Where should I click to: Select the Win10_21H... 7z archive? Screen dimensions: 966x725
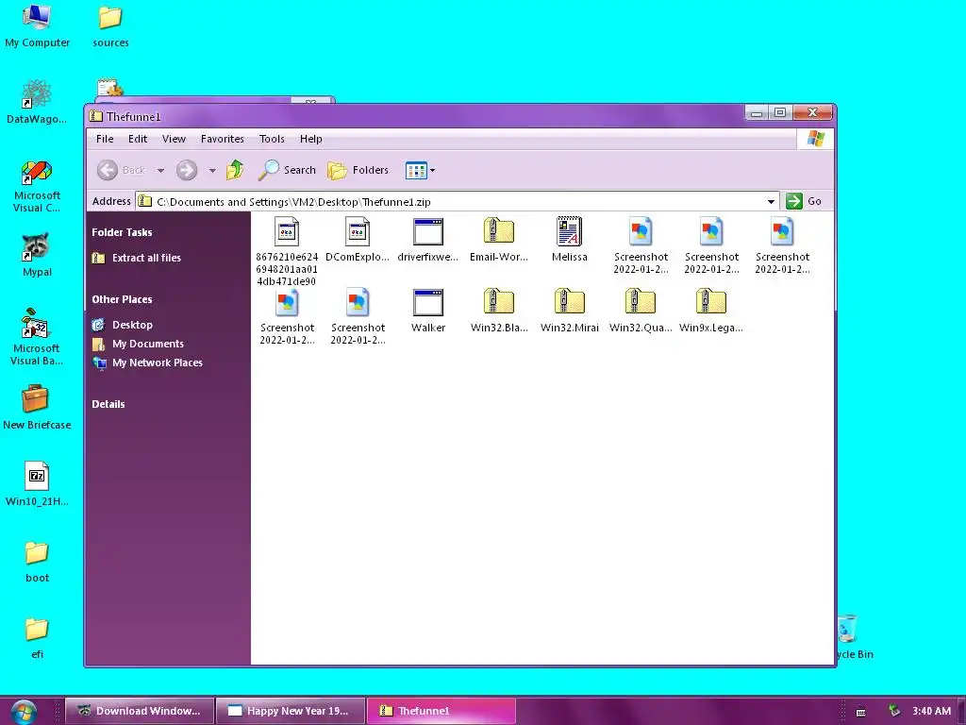point(37,484)
